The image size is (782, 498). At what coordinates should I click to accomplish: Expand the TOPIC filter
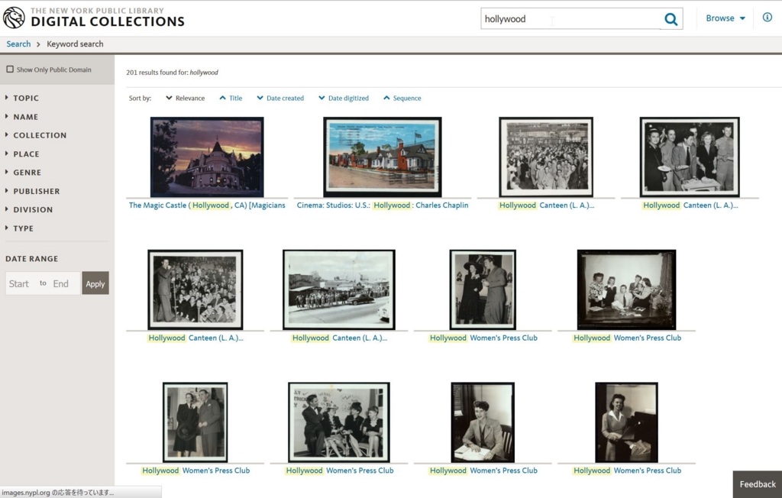click(25, 98)
